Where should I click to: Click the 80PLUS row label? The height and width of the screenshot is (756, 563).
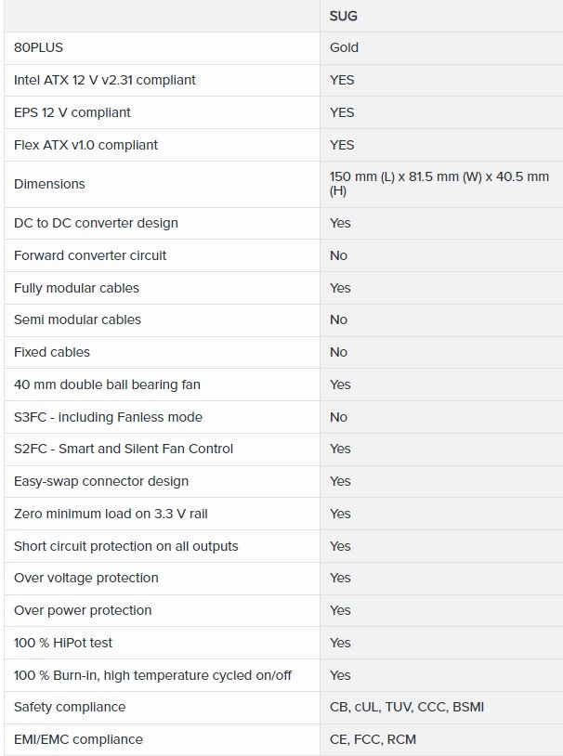pyautogui.click(x=38, y=47)
